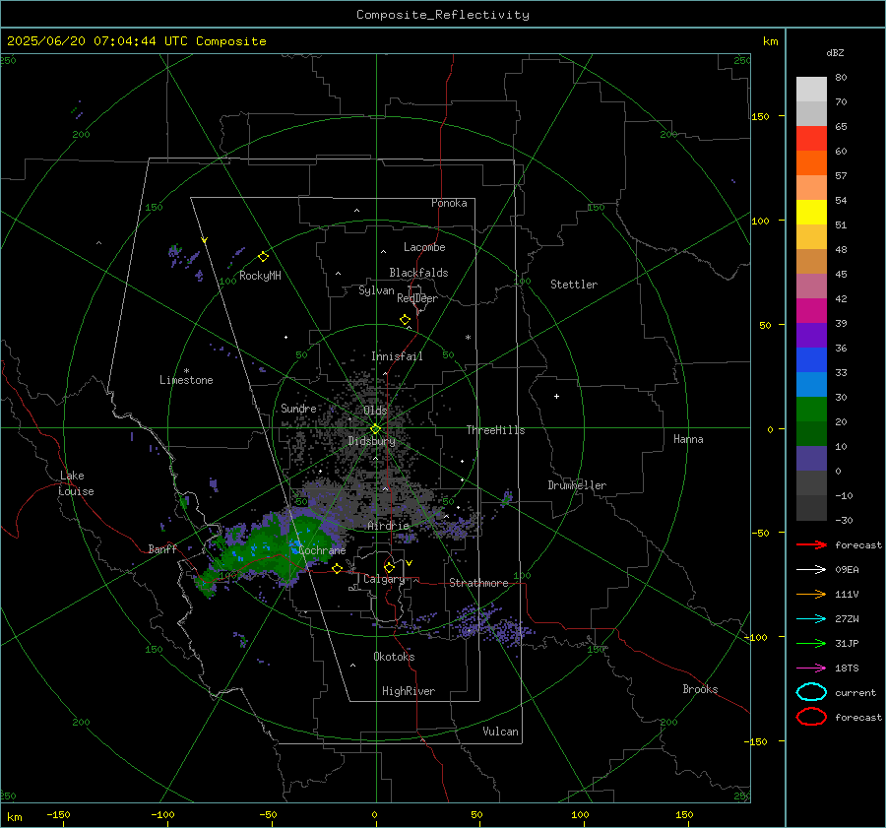
Task: Click the 27ZW legend label
Action: [847, 619]
